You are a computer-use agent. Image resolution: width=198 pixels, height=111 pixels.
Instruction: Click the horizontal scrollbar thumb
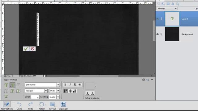click(x=99, y=76)
